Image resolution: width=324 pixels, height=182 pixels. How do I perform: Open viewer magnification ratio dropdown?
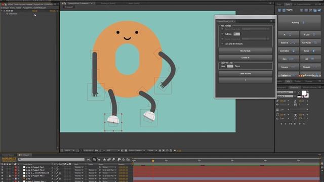(x=70, y=151)
